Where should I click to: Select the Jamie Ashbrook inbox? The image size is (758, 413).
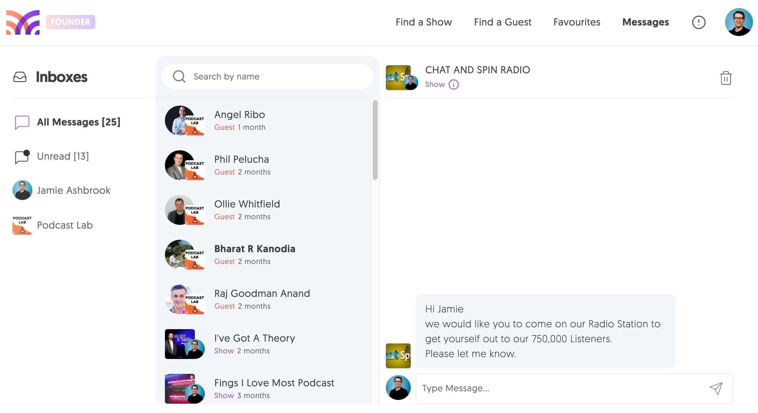74,190
